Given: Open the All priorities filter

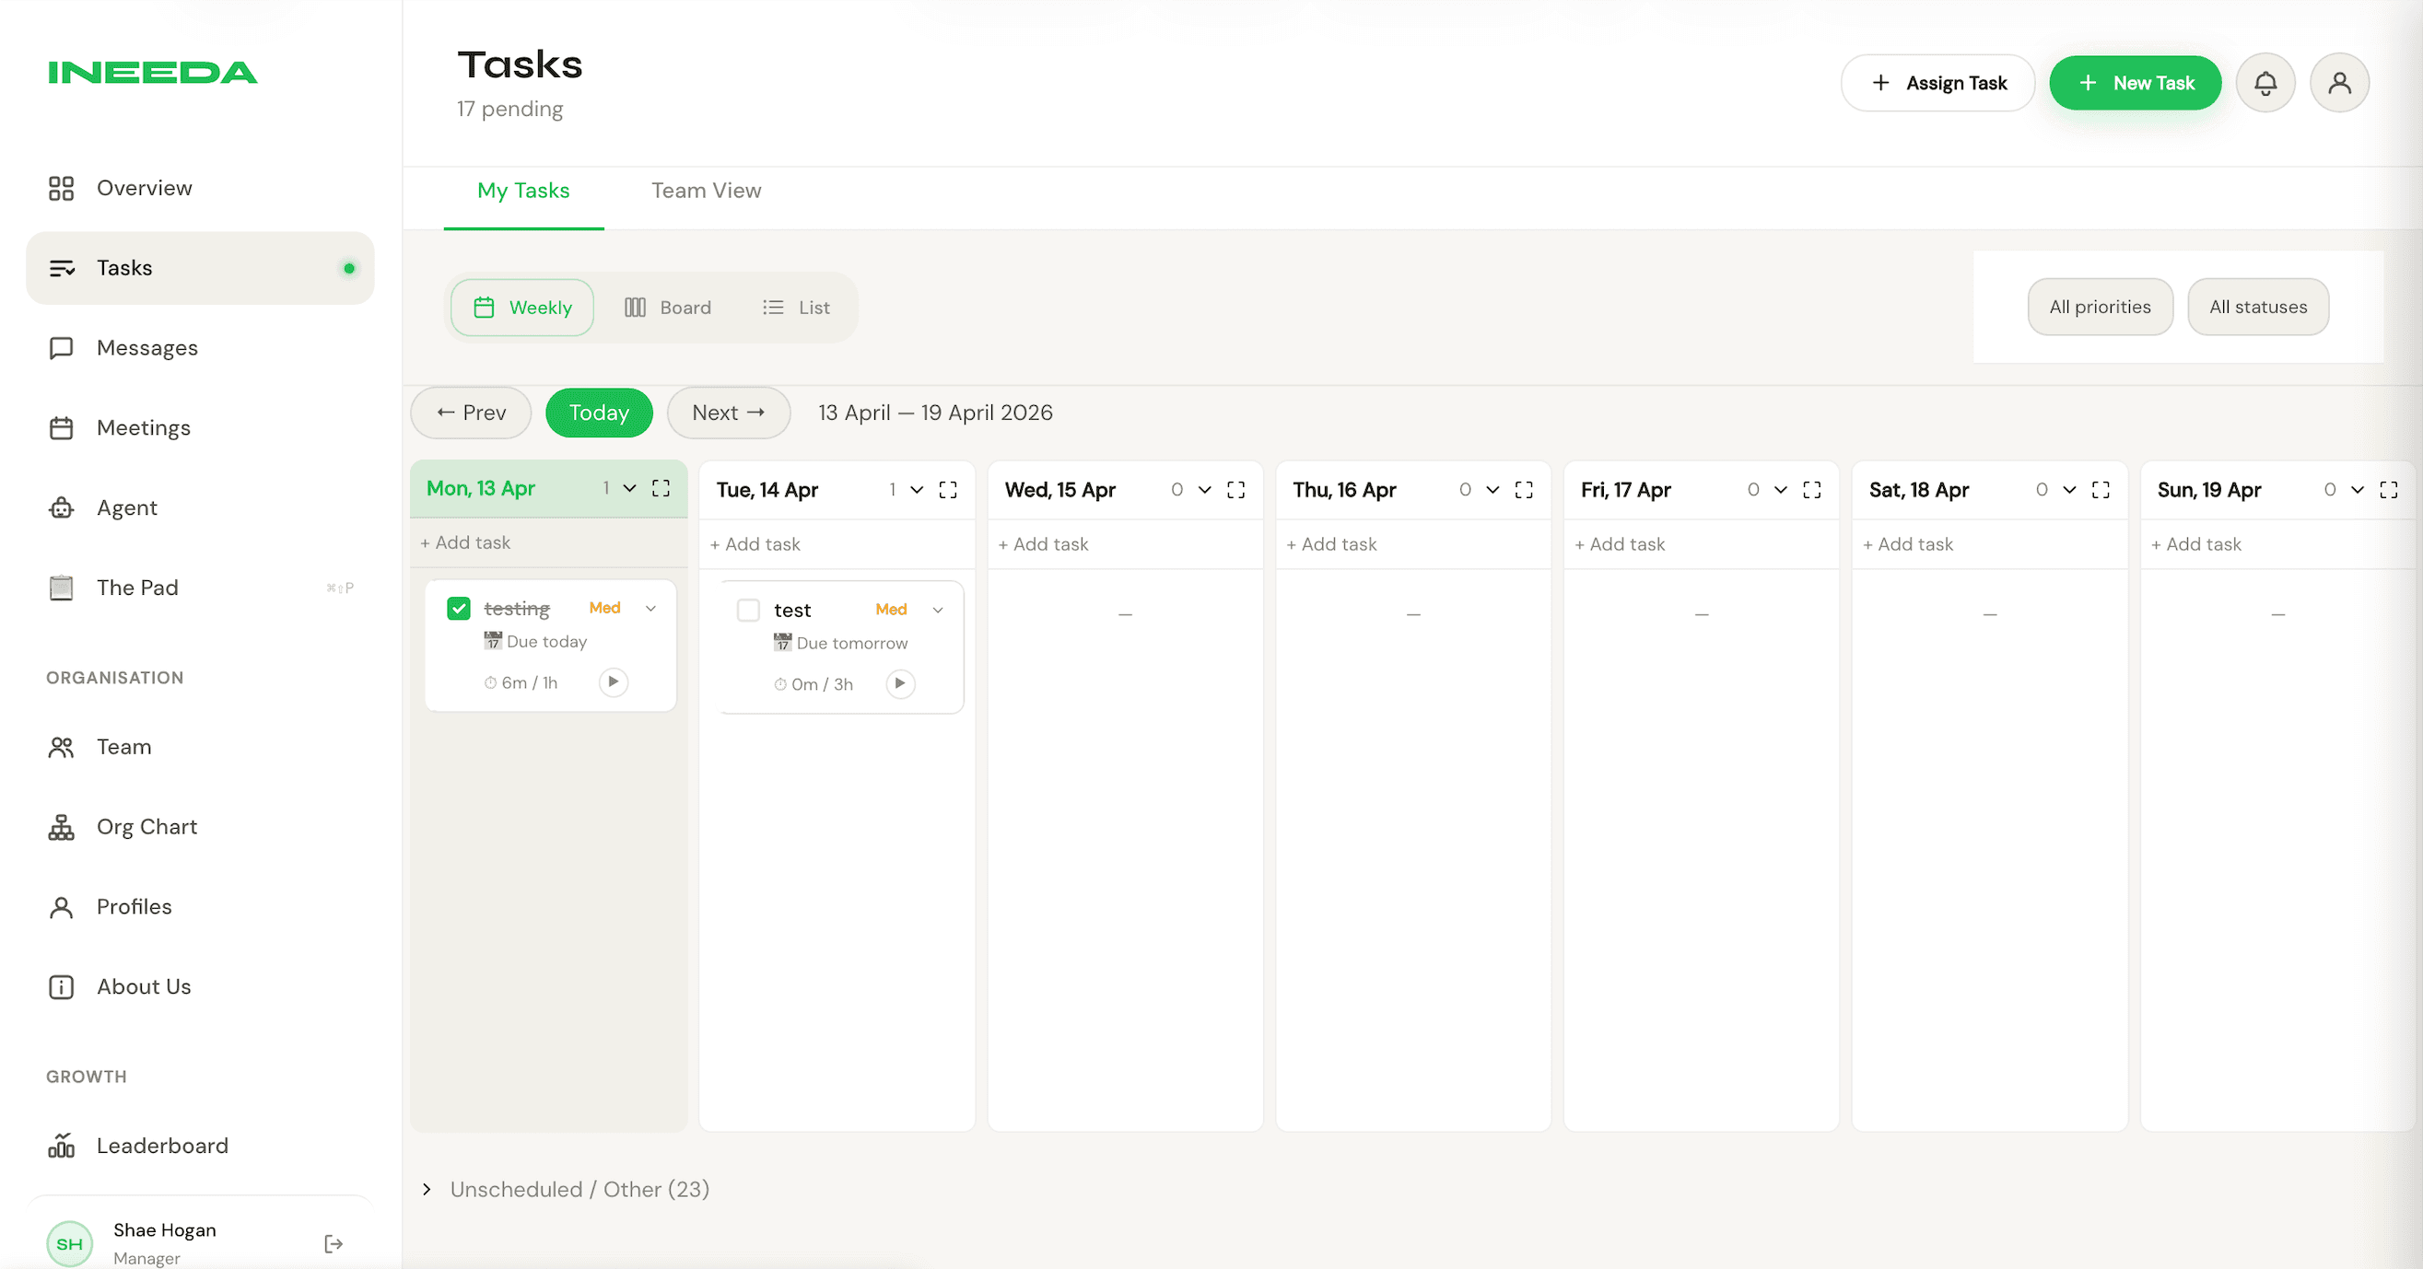Looking at the screenshot, I should click(x=2101, y=307).
